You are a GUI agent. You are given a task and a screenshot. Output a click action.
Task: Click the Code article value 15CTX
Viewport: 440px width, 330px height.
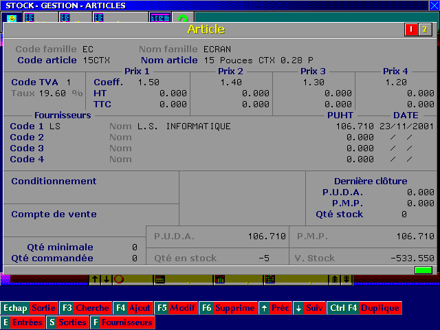coord(96,60)
